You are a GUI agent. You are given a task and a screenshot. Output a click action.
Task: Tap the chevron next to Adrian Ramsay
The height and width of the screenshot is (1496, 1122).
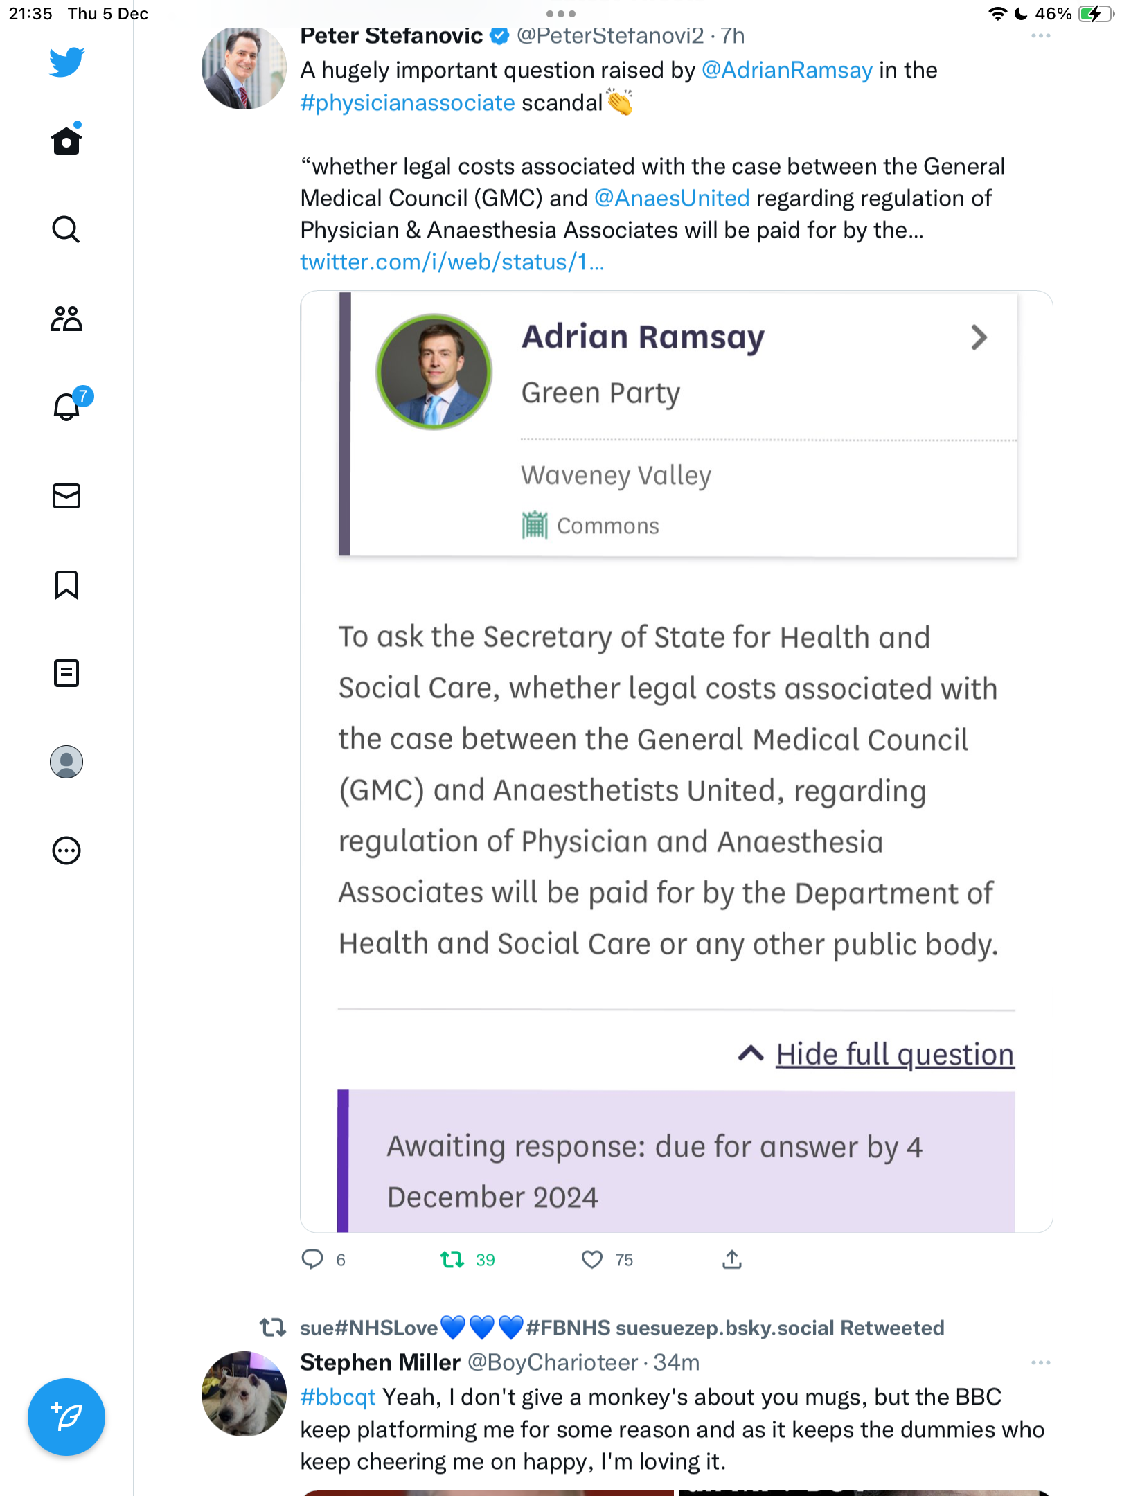coord(978,338)
